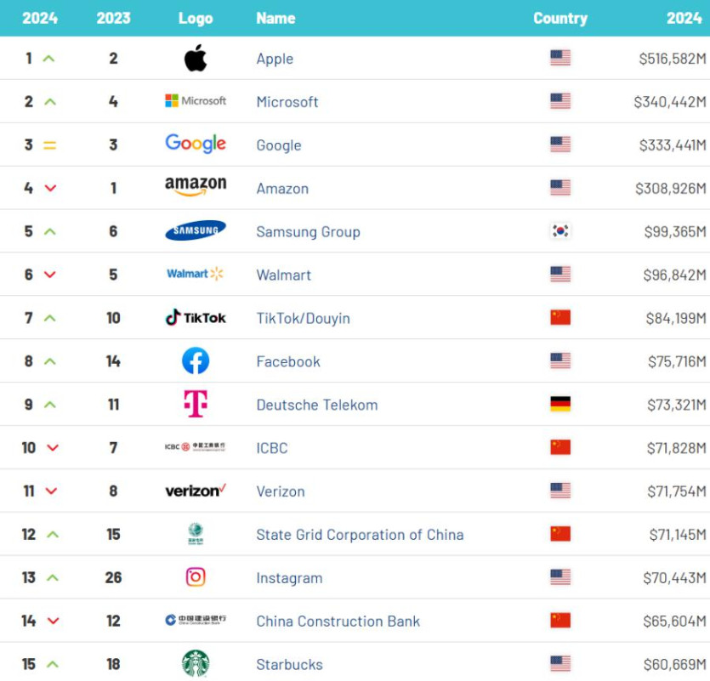The image size is (710, 681).
Task: Click the German flag in Deutsche Telekom row
Action: (560, 404)
